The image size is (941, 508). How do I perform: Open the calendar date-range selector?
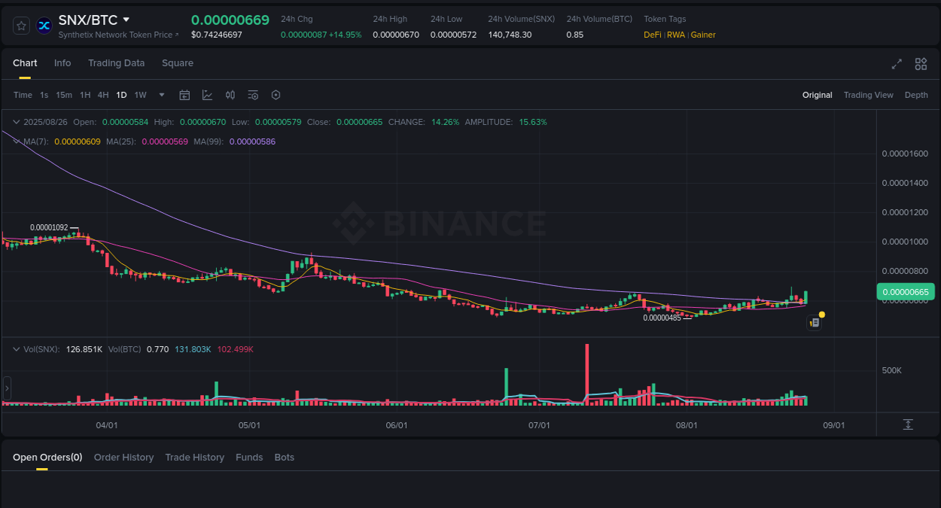click(x=184, y=95)
